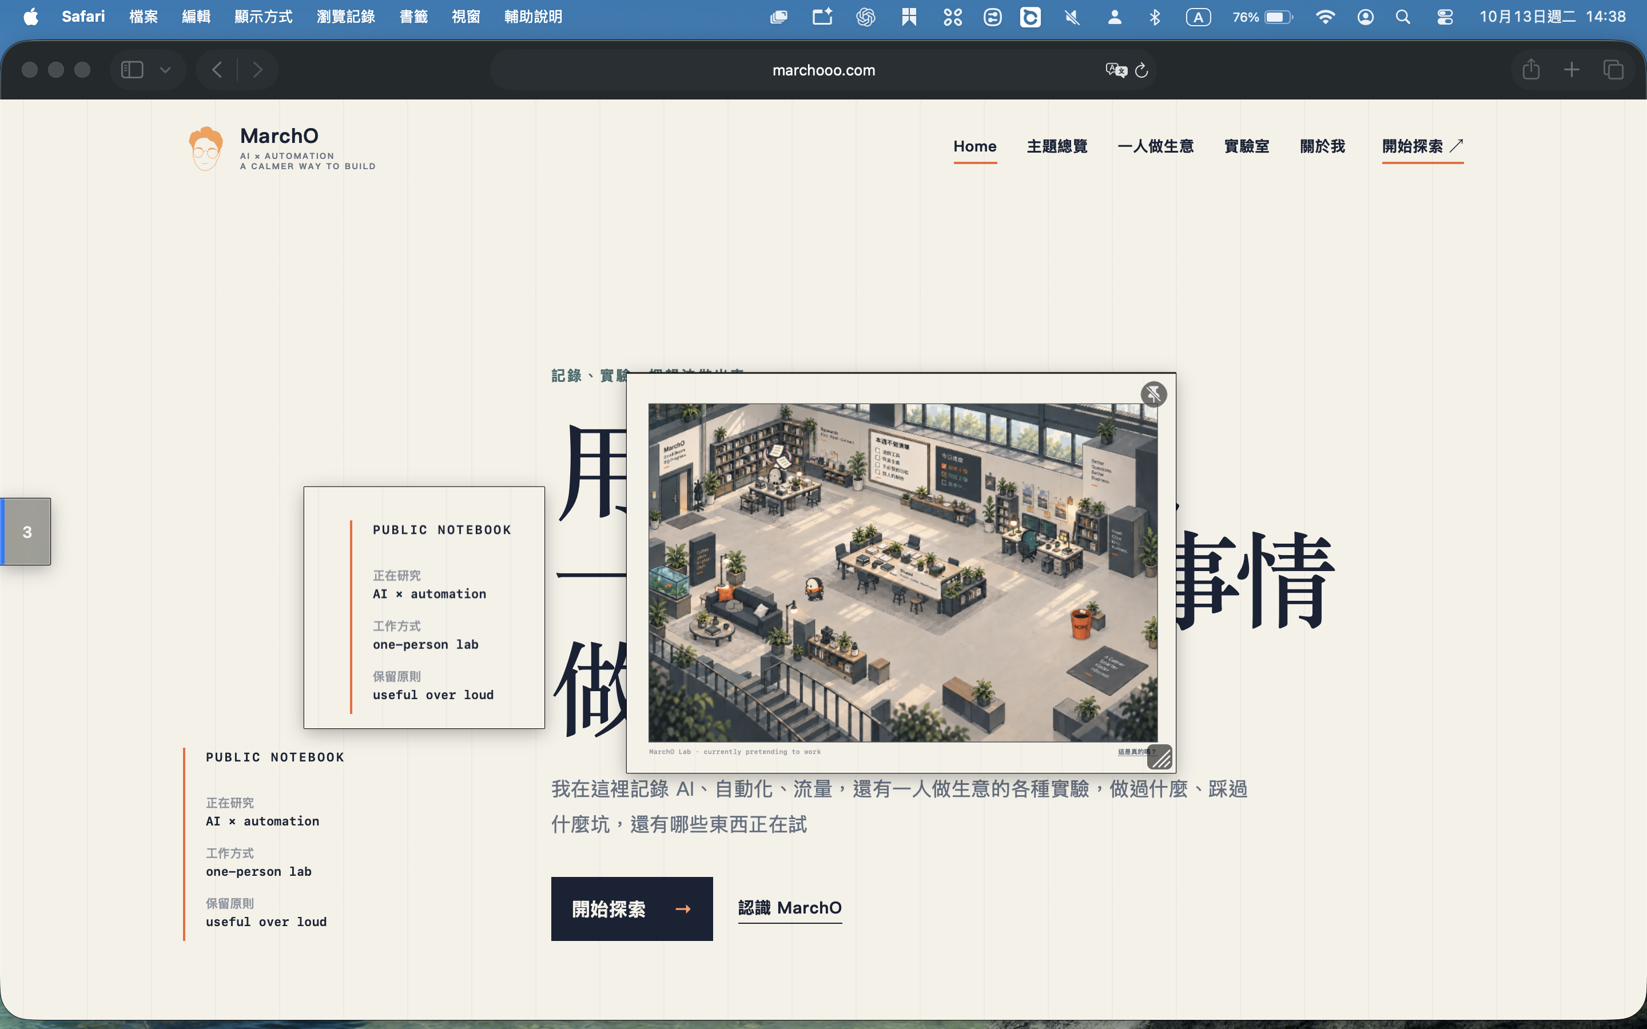Image resolution: width=1647 pixels, height=1029 pixels.
Task: Click the input source A icon
Action: pos(1198,17)
